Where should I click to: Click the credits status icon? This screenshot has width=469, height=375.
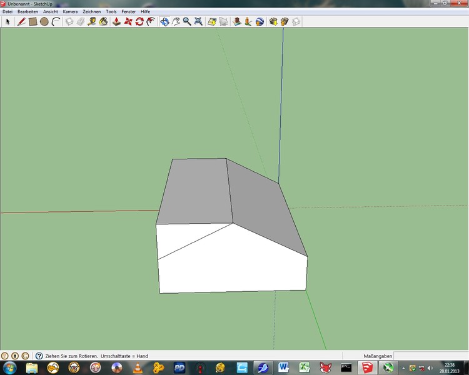tap(15, 356)
